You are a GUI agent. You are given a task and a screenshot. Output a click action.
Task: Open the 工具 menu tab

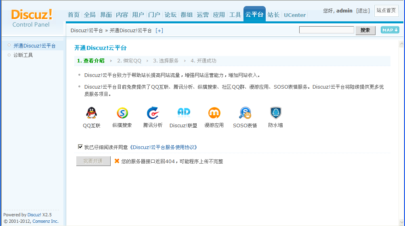click(x=235, y=15)
